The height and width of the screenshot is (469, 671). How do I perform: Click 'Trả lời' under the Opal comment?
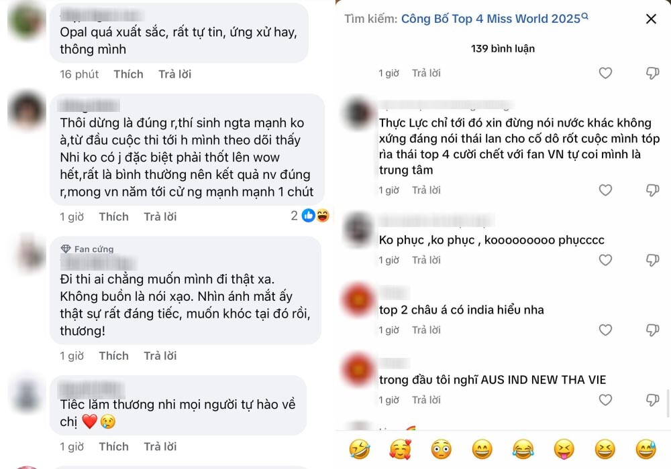(174, 74)
